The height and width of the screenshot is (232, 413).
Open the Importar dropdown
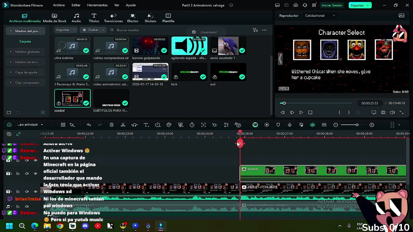point(66,30)
